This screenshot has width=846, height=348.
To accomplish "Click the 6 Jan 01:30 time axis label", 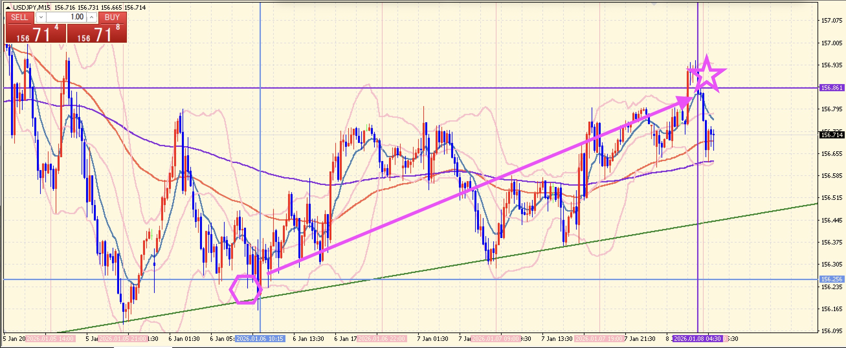I will click(184, 339).
